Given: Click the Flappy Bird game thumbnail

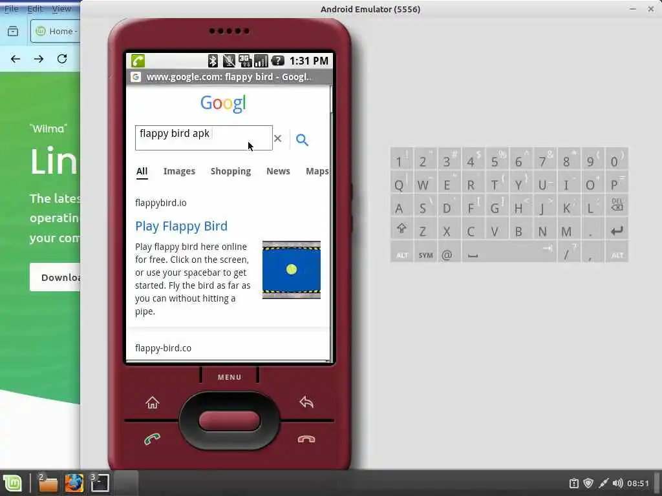Looking at the screenshot, I should tap(292, 270).
